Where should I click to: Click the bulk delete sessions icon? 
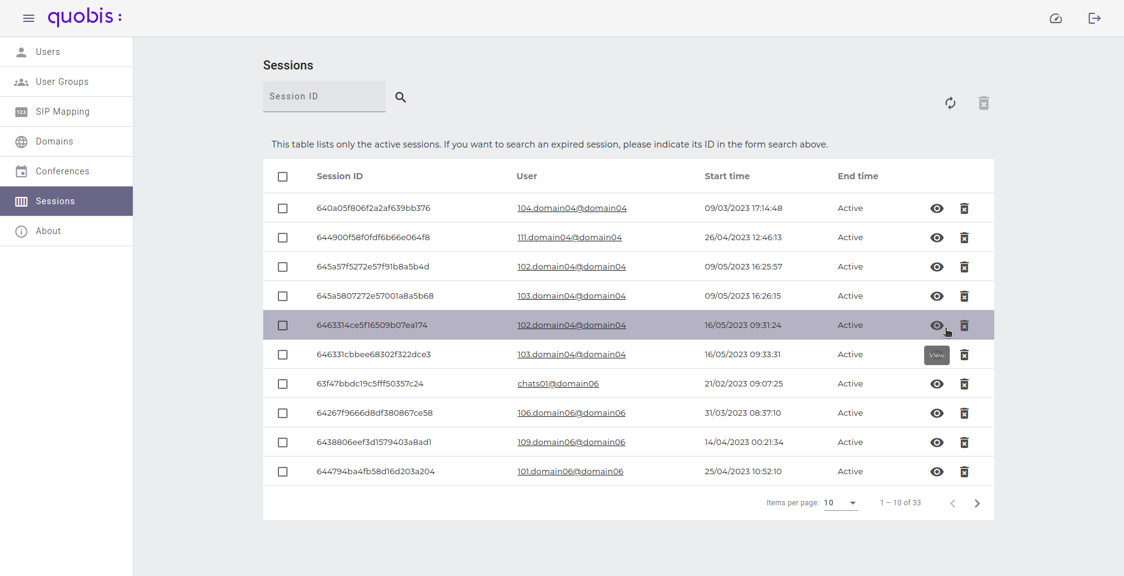tap(984, 103)
